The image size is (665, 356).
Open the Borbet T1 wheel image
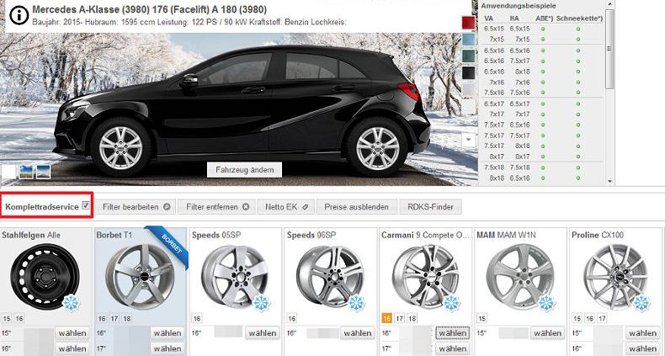point(140,276)
